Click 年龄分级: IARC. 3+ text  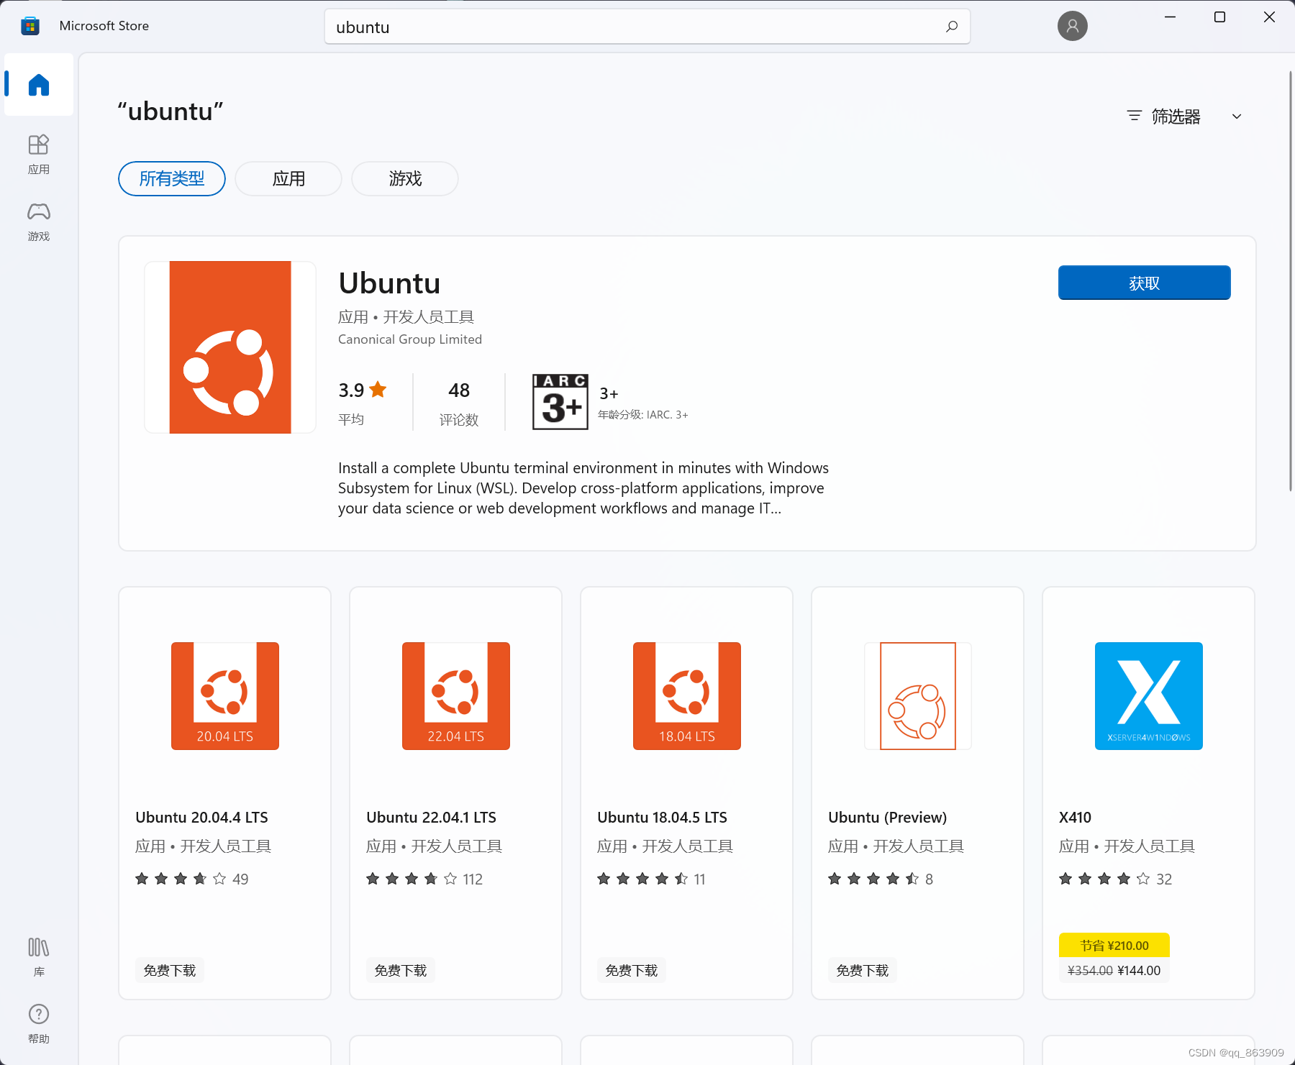pos(642,415)
